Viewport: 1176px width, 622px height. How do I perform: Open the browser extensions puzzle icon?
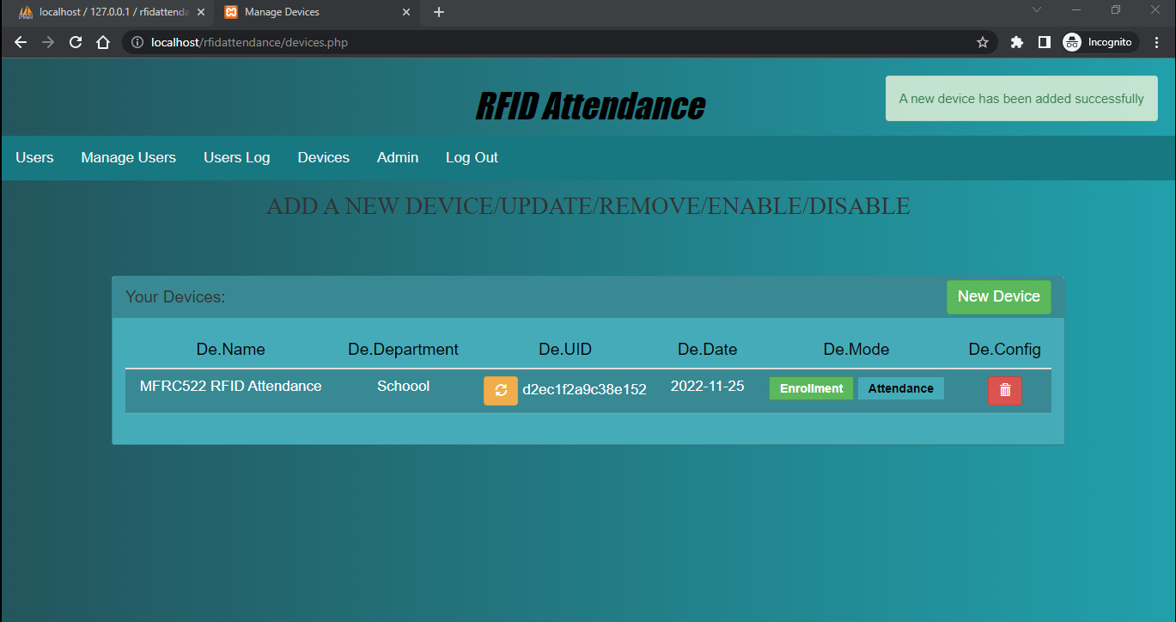(x=1017, y=42)
